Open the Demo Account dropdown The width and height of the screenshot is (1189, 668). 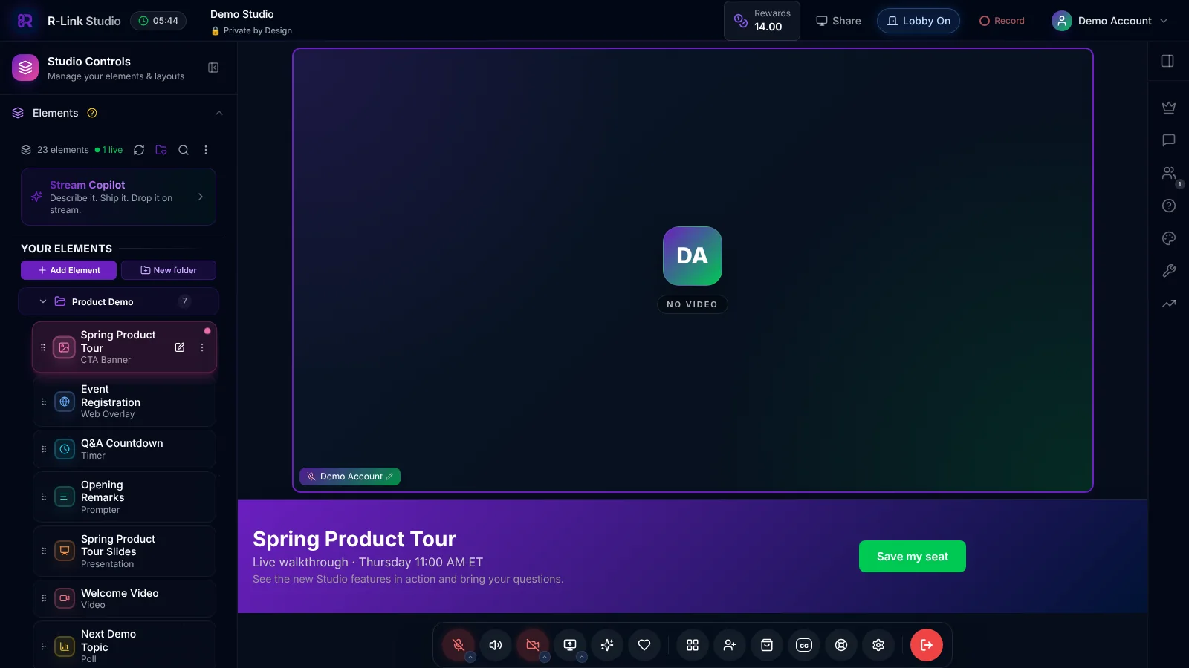pos(1110,21)
